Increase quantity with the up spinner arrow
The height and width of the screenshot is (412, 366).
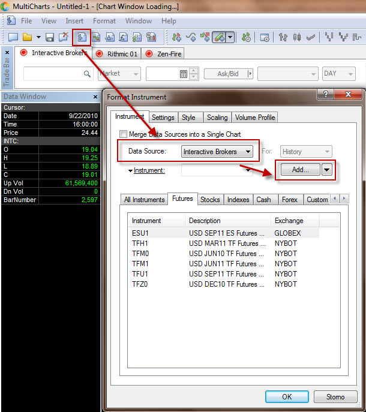coord(194,70)
